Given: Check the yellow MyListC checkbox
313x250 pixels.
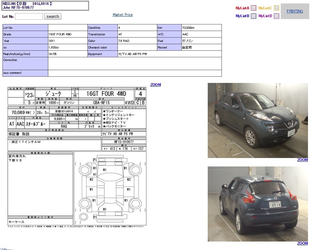Looking at the screenshot, I should pyautogui.click(x=276, y=8).
